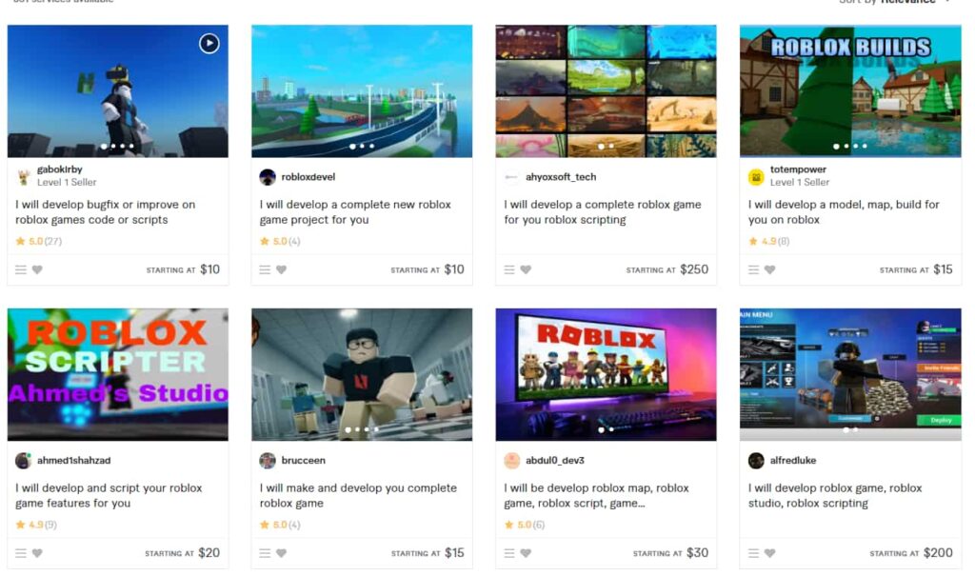Favorite gabokirby's bugfix gig with heart icon

[37, 269]
